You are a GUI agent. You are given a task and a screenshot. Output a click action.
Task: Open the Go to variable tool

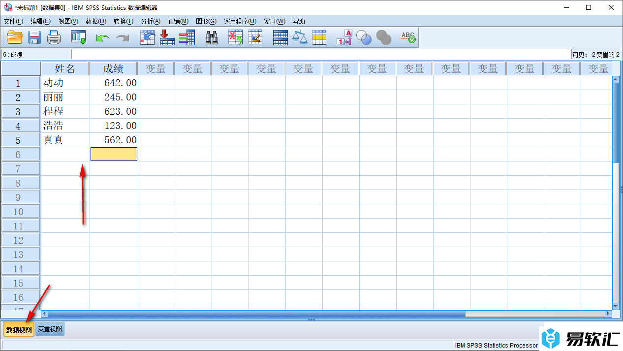point(167,37)
